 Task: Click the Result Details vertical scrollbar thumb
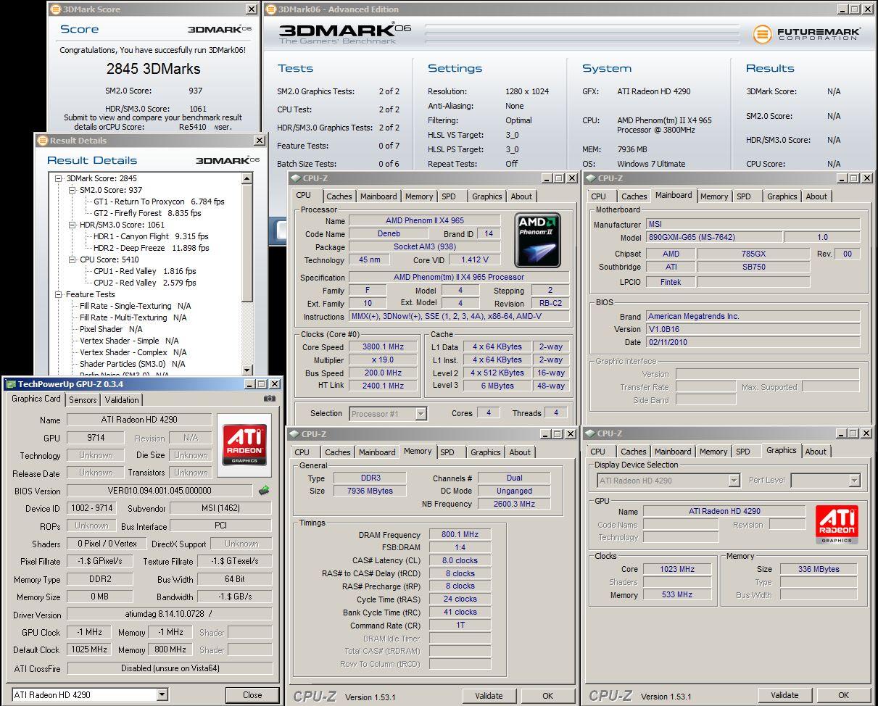[247, 243]
